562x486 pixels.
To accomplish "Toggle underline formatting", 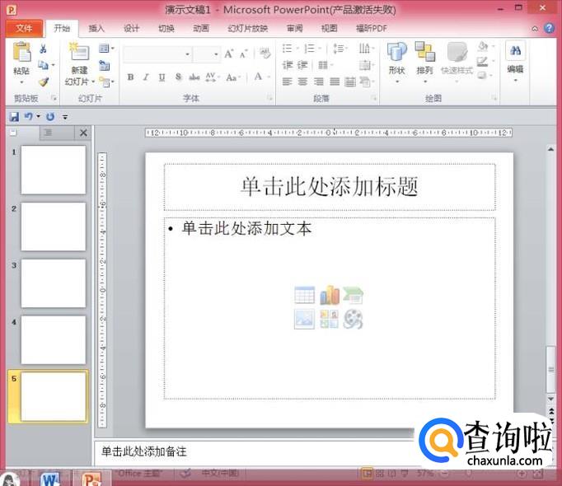I will pyautogui.click(x=162, y=77).
